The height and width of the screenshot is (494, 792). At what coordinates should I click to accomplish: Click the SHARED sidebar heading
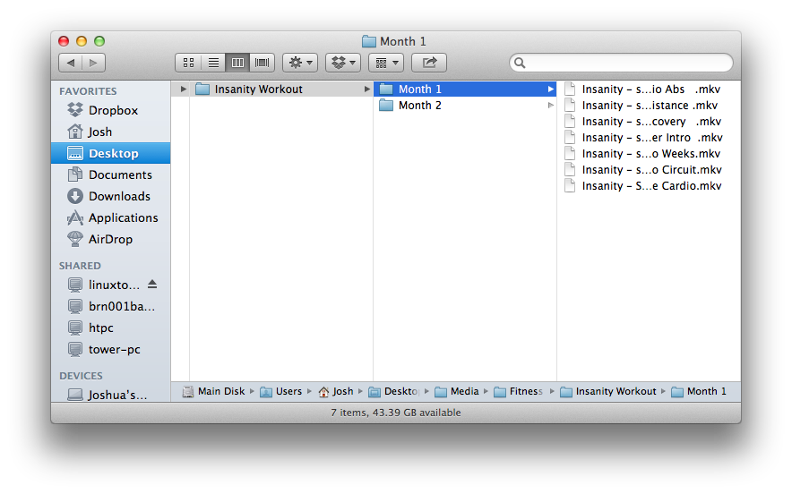80,266
